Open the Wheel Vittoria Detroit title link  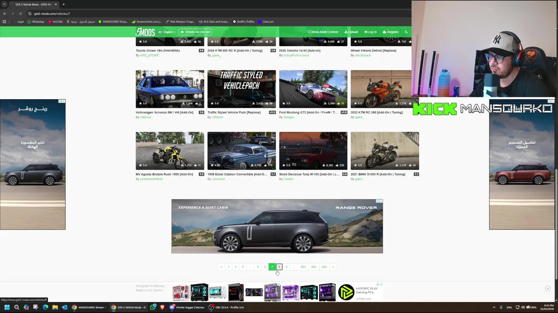click(x=373, y=50)
